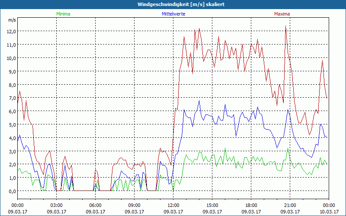This screenshot has width=346, height=216.
Task: Select the 4,0 y-axis value
Action: [x=13, y=138]
